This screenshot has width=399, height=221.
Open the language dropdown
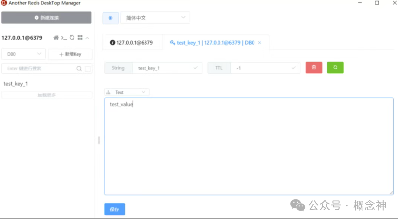click(155, 18)
